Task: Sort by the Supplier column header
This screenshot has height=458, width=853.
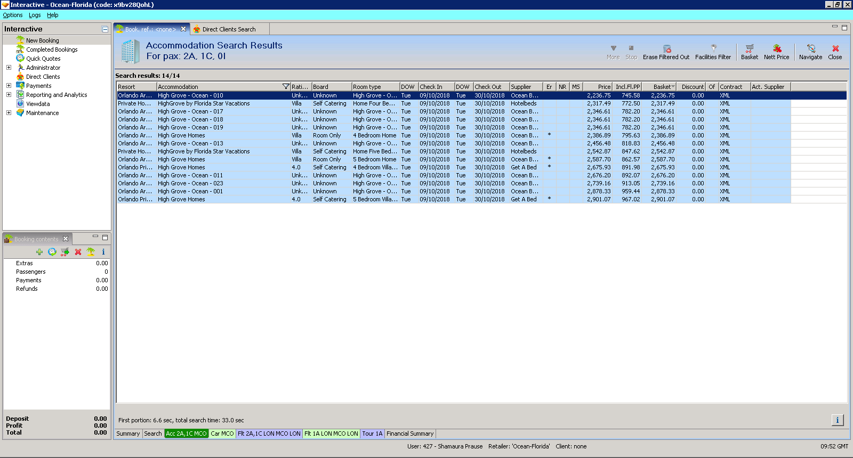Action: click(x=526, y=87)
